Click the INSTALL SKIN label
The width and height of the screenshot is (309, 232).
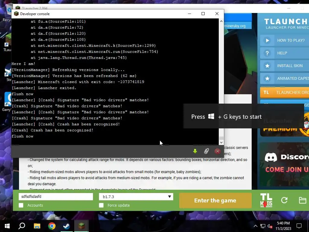click(290, 66)
